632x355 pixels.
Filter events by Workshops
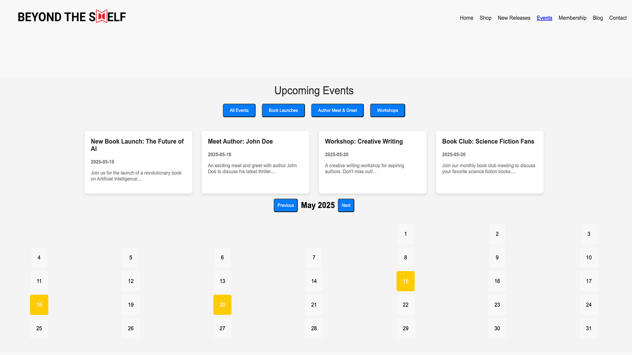pos(387,110)
